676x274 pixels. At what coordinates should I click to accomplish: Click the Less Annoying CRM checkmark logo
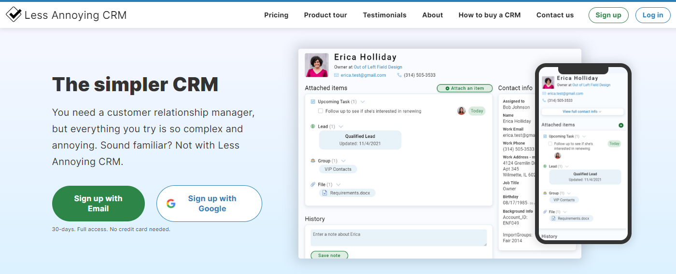(x=14, y=14)
